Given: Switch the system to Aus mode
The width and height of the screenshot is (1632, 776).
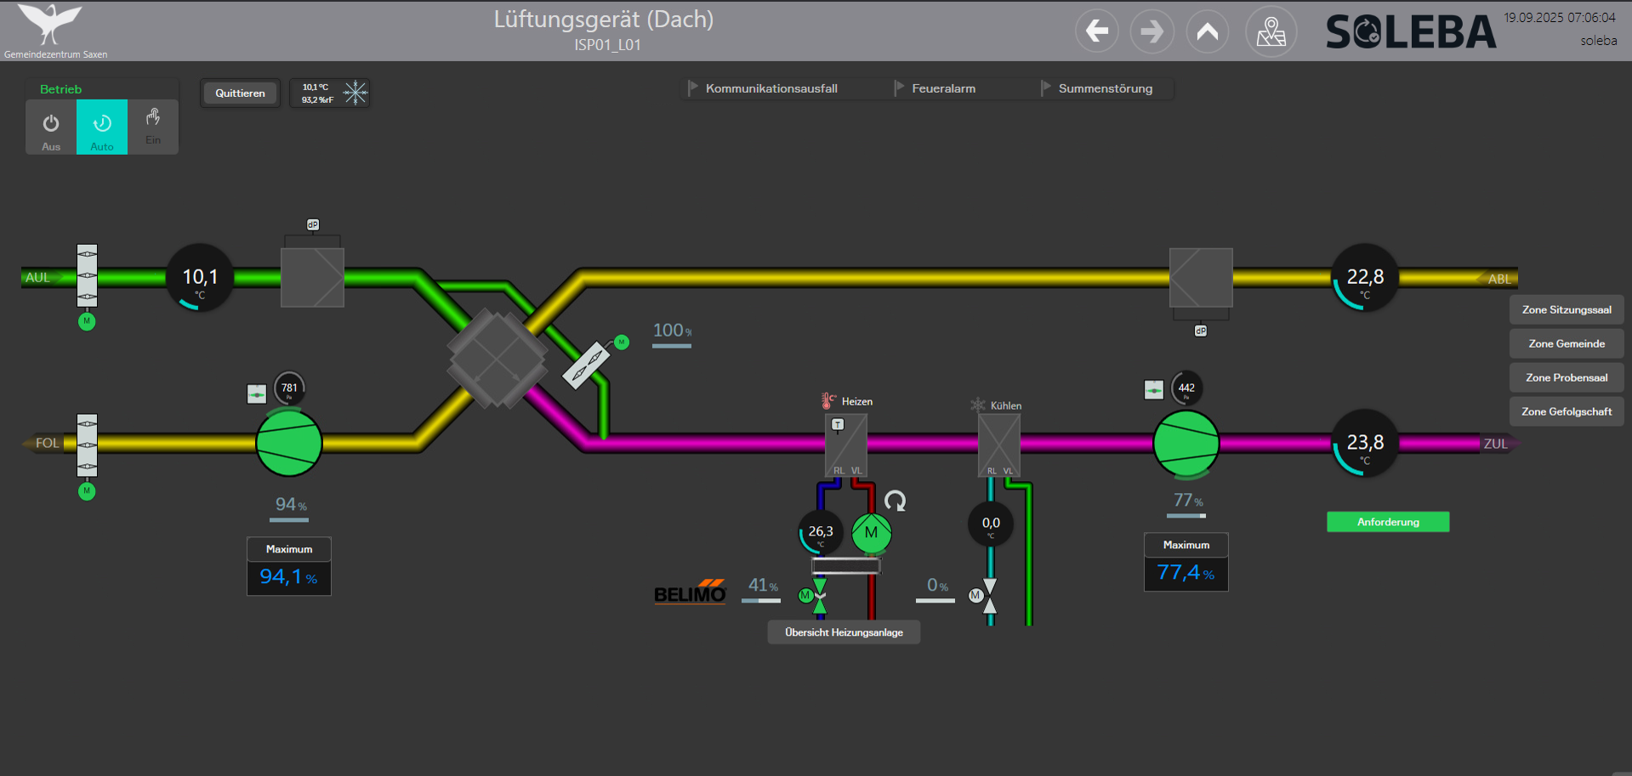Looking at the screenshot, I should point(50,127).
